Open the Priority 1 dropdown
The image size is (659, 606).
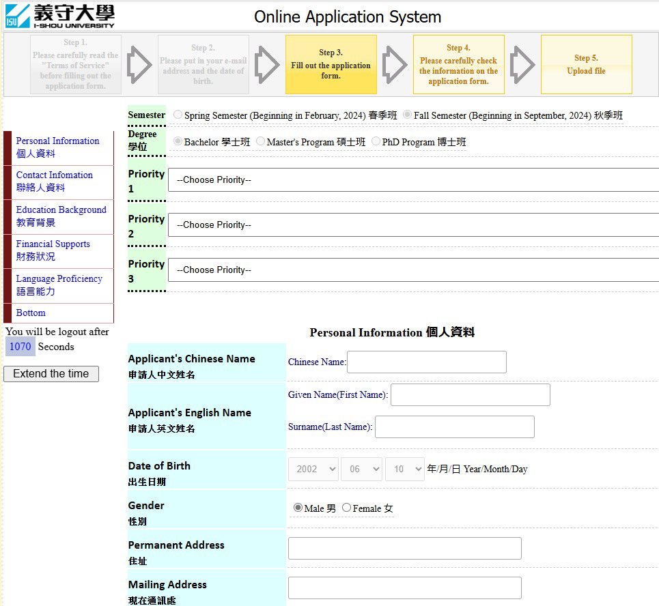click(x=413, y=180)
